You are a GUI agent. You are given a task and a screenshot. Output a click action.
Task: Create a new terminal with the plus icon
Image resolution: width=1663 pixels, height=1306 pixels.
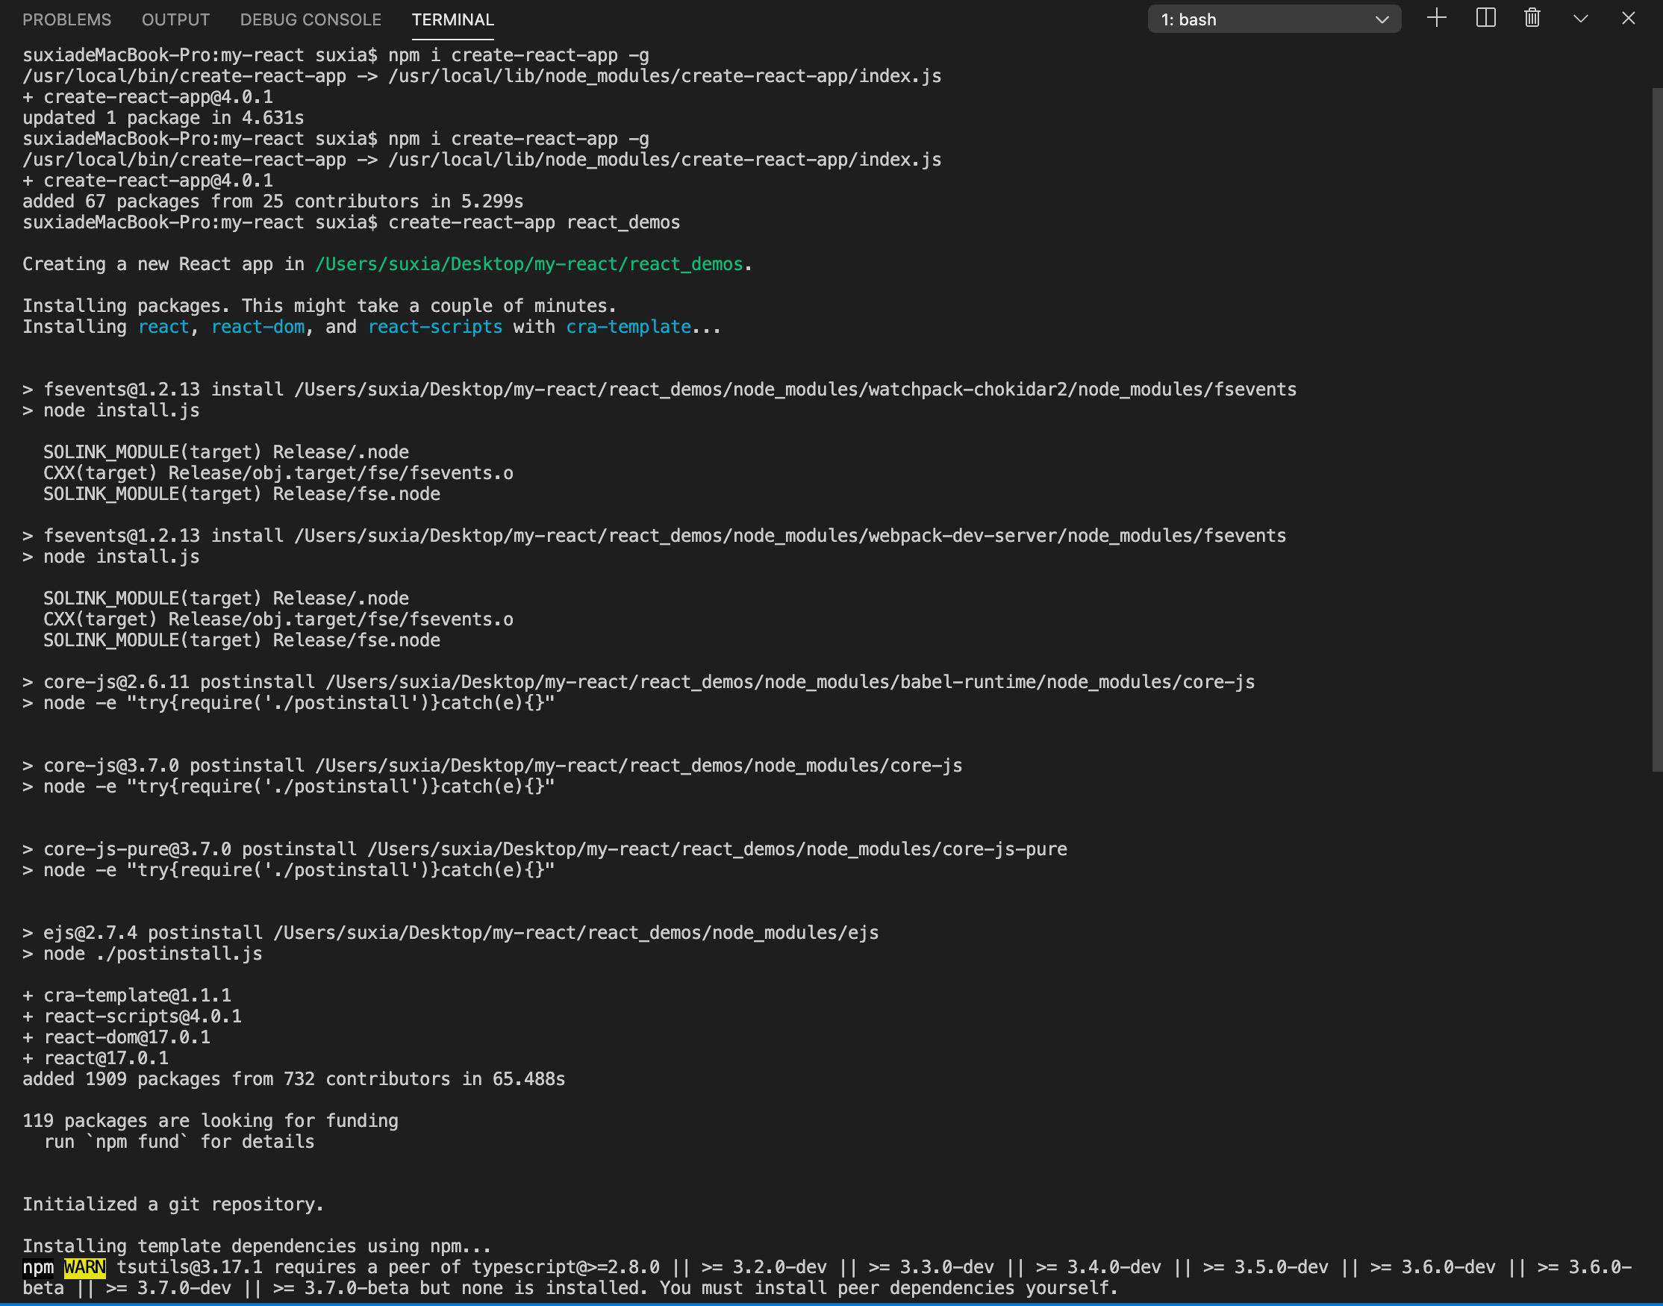click(x=1437, y=19)
